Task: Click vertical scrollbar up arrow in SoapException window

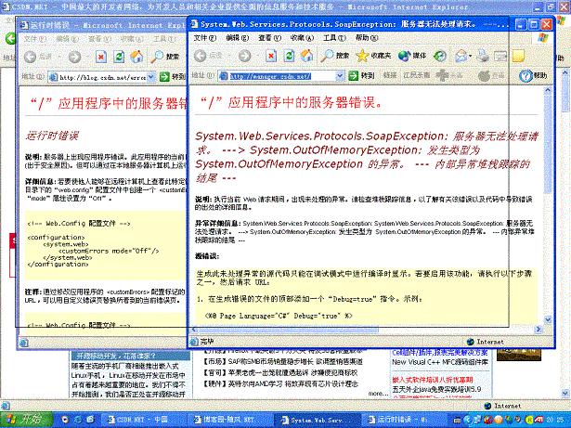Action: 548,90
